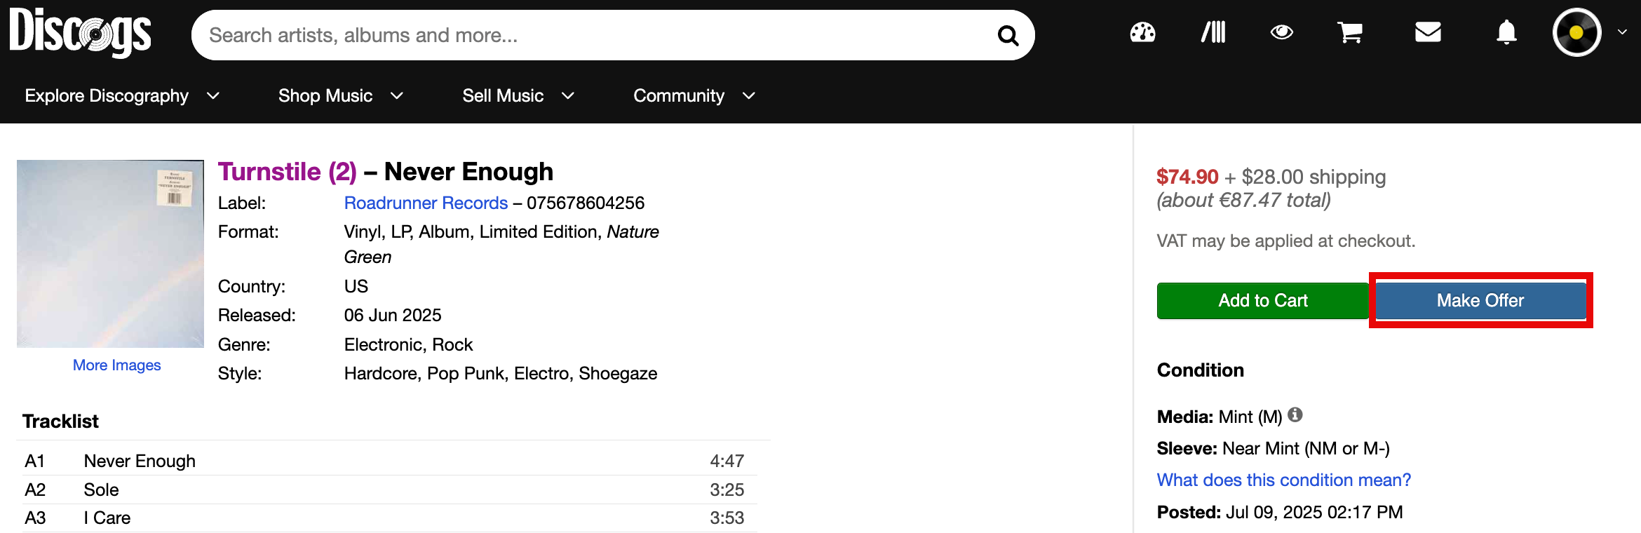Focus the search artists and albums field
1641x533 pixels.
[x=596, y=35]
